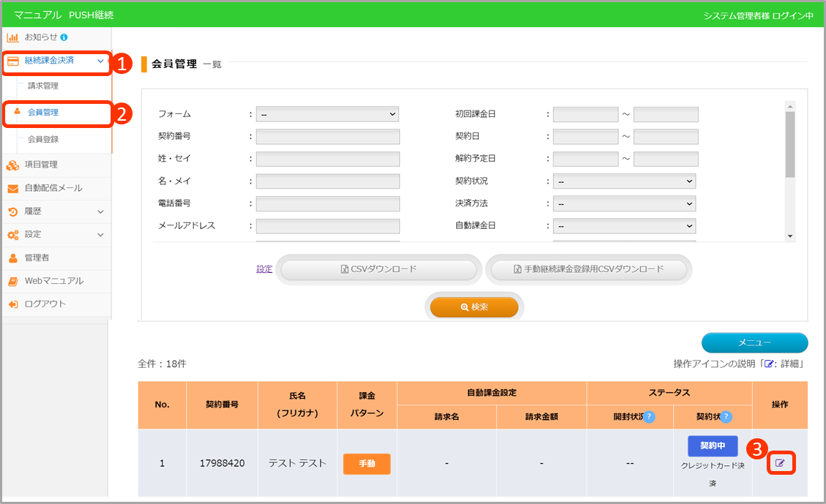Click ログアウト in the sidebar
Image resolution: width=826 pixels, height=504 pixels.
45,304
